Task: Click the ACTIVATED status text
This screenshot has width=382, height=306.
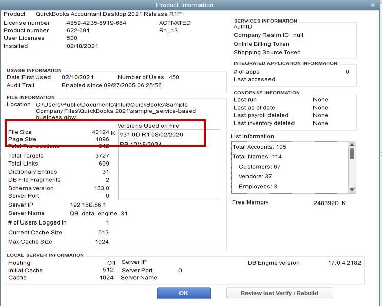Action: (175, 23)
